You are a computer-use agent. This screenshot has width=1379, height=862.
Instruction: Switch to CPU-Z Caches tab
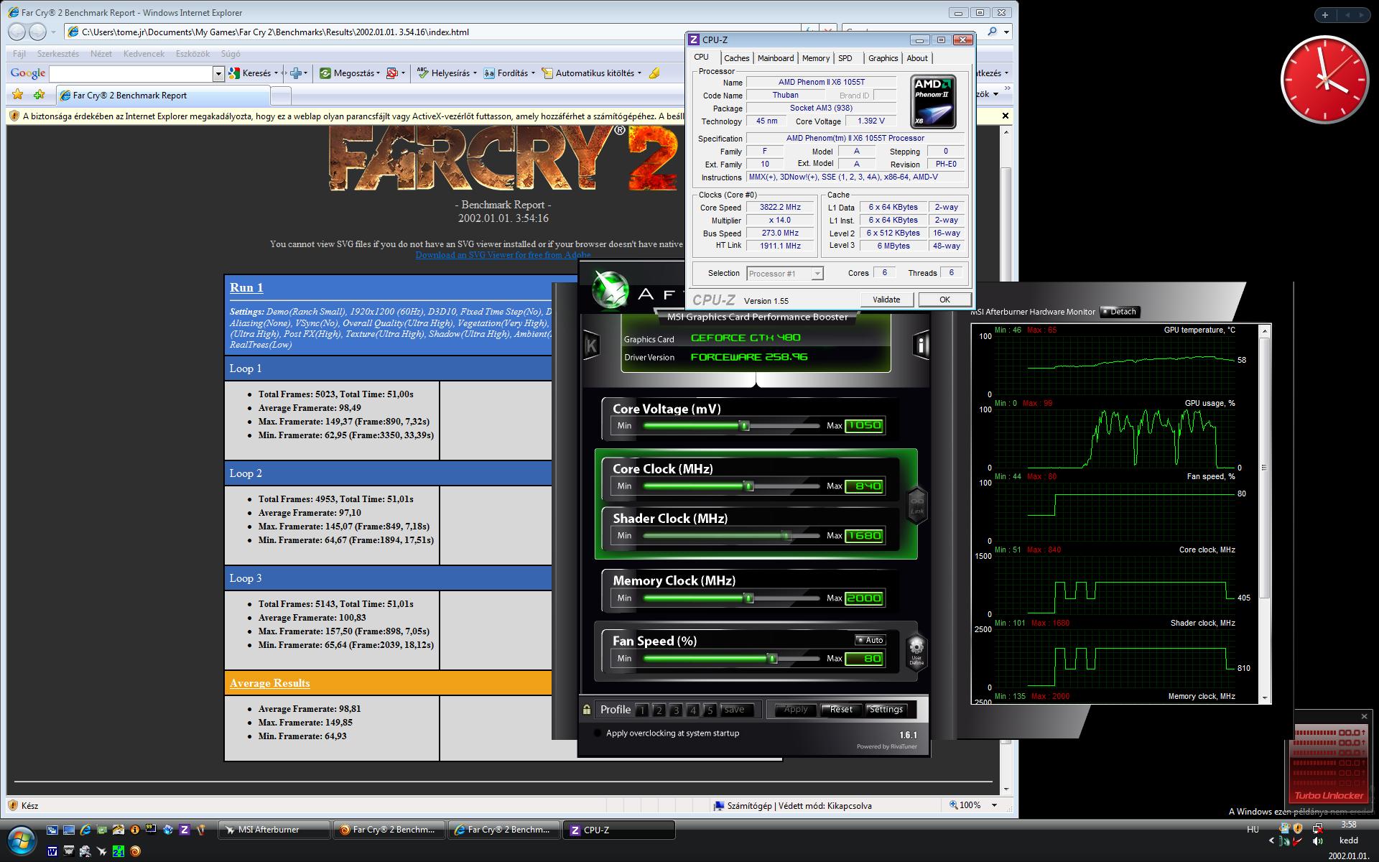coord(736,58)
